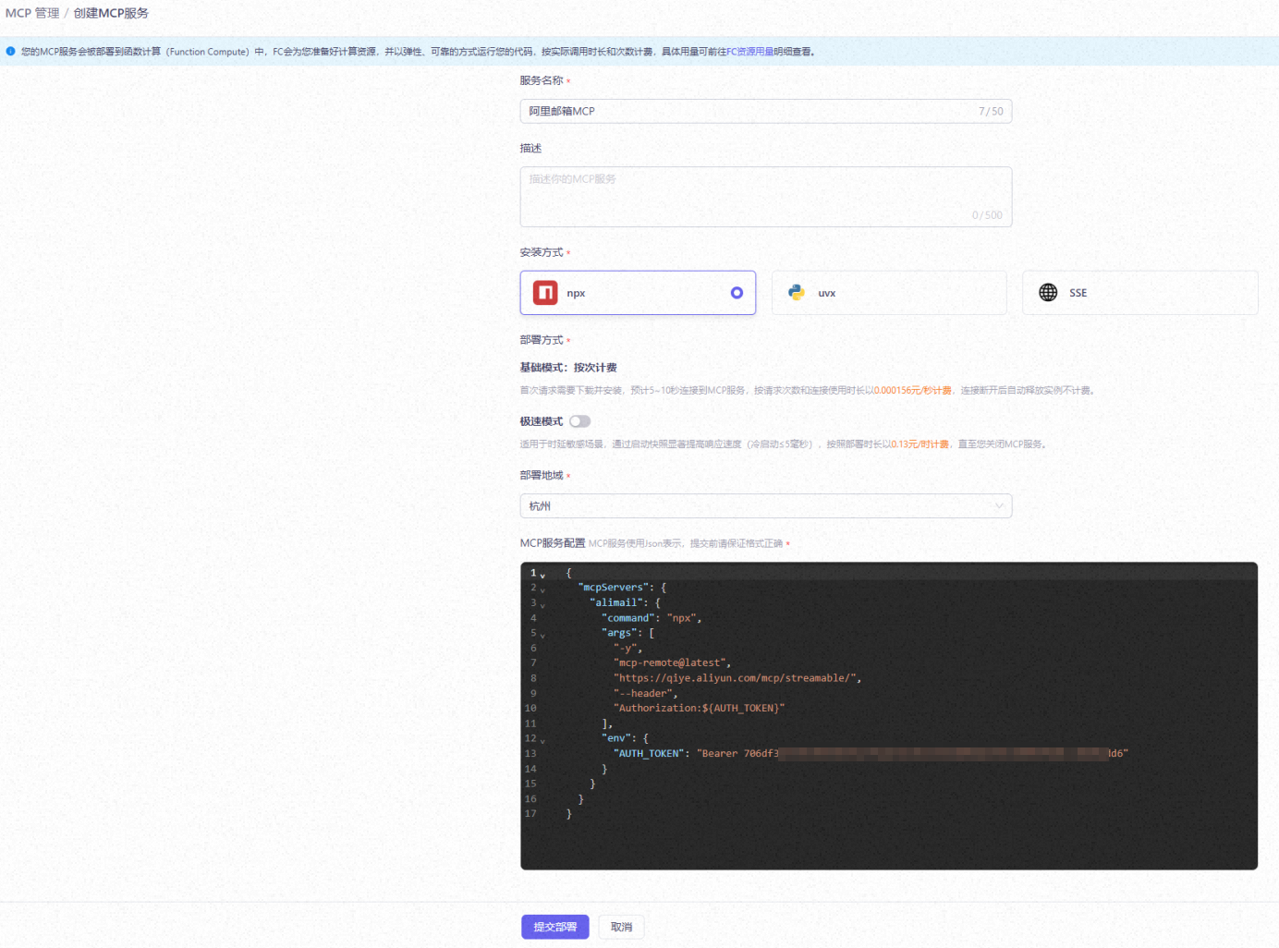Screen dimensions: 1279x948
Task: Click line number 17 in editor gutter
Action: click(x=530, y=814)
